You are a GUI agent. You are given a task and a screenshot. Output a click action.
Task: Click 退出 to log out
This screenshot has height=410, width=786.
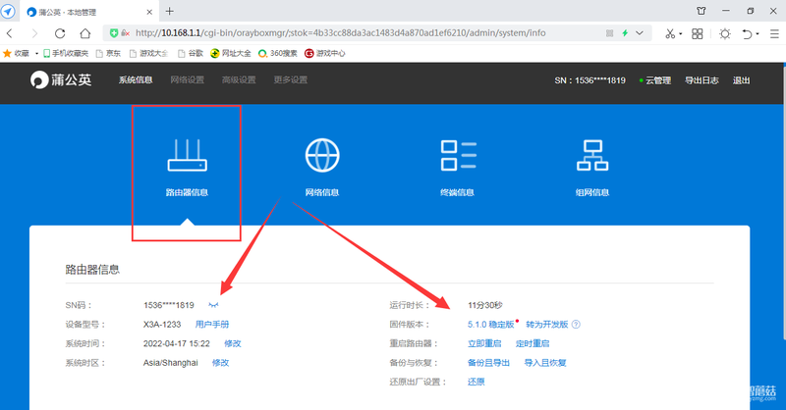741,80
